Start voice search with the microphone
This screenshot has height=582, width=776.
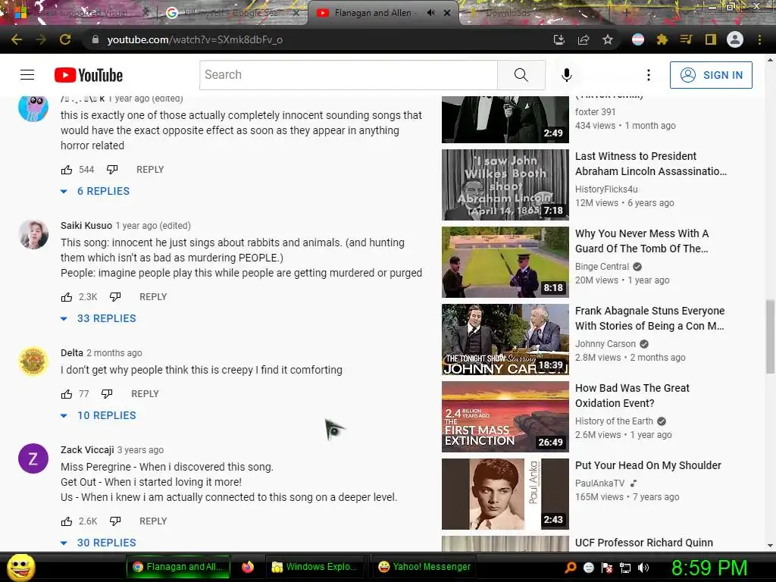[567, 75]
